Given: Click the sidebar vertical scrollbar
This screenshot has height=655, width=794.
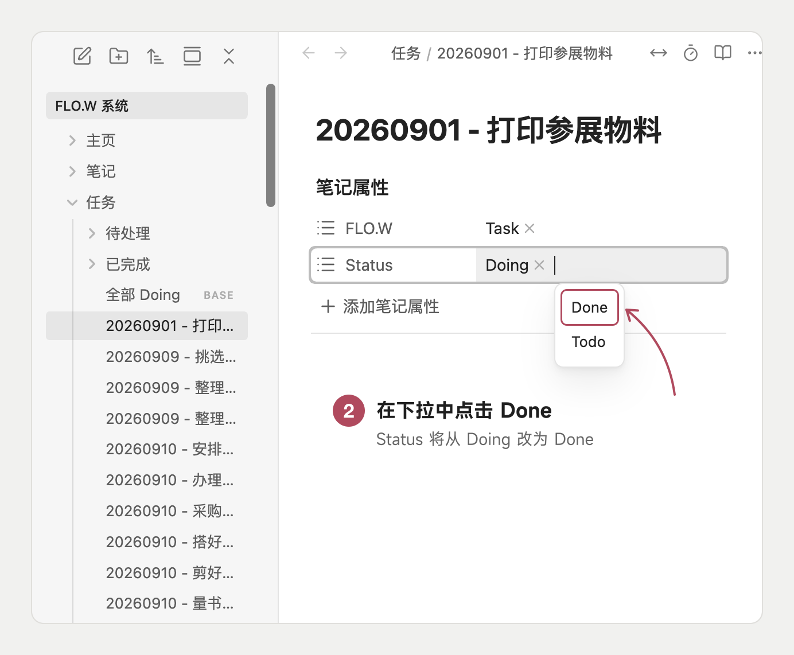Looking at the screenshot, I should (x=271, y=145).
